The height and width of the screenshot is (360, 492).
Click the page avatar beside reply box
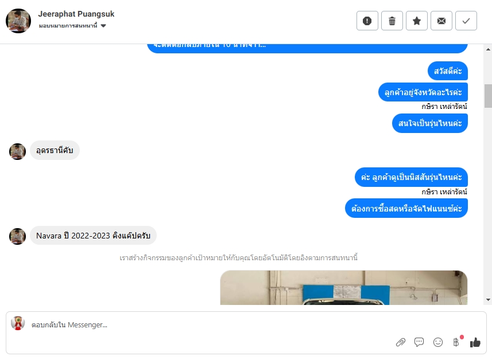18,323
